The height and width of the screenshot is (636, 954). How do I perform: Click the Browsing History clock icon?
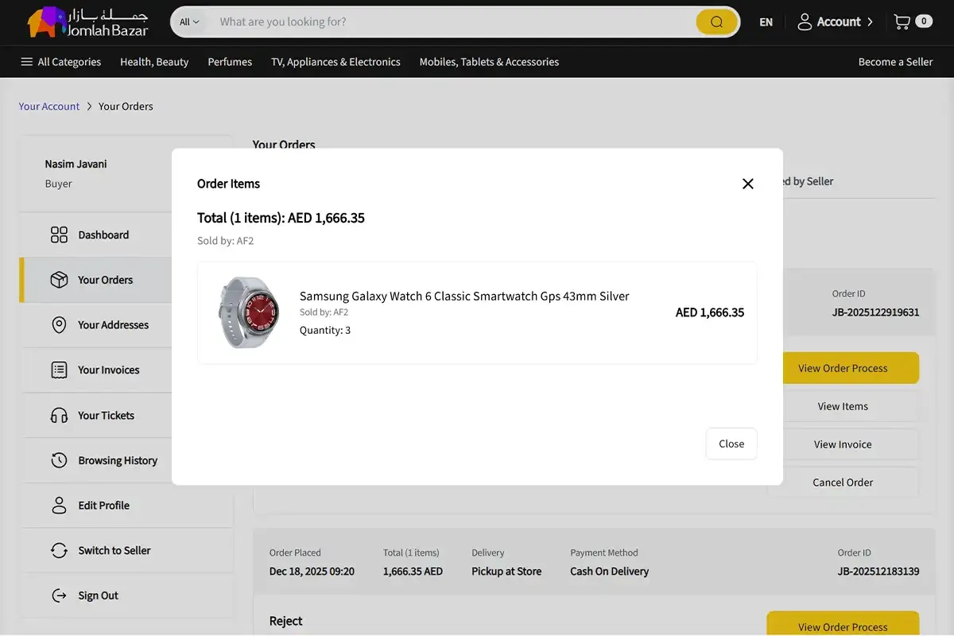60,460
